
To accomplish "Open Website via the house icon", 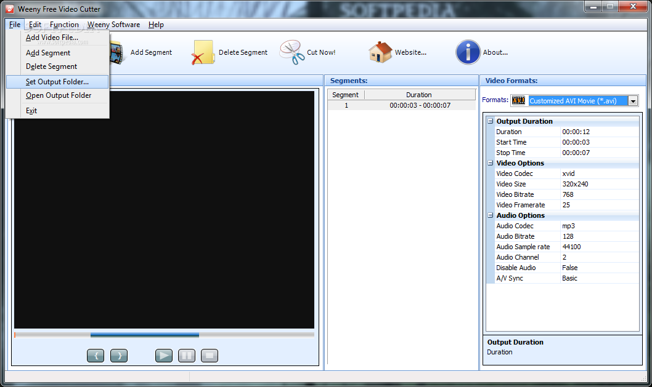I will tap(380, 52).
